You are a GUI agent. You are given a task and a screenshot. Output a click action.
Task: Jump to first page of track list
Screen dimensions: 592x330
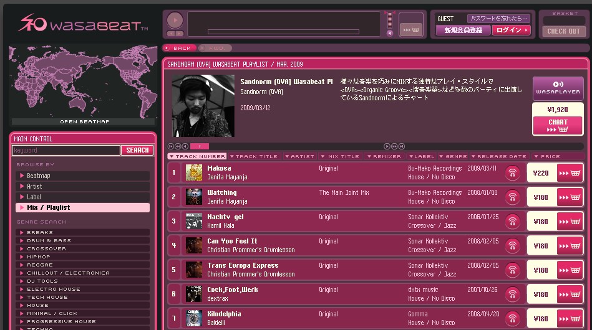coord(171,146)
